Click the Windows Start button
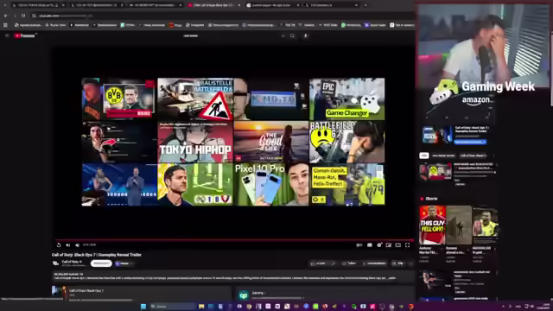553x311 pixels. (143, 307)
